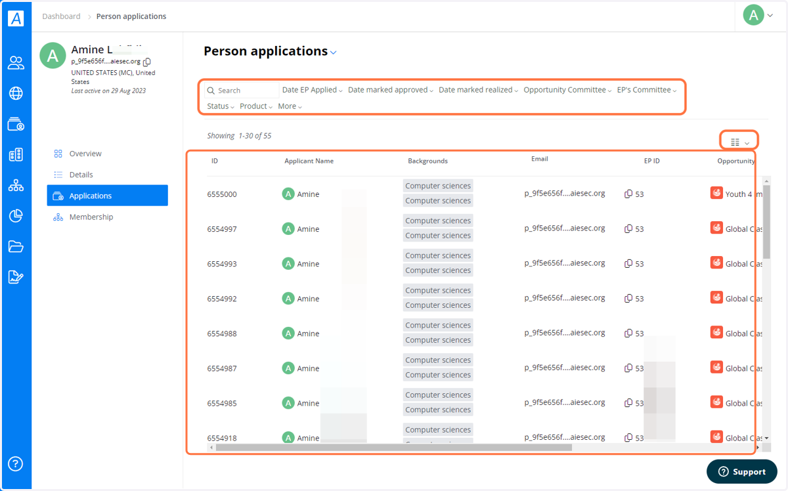This screenshot has height=491, width=788.
Task: Click applicant avatar in row 6554987
Action: pos(288,368)
